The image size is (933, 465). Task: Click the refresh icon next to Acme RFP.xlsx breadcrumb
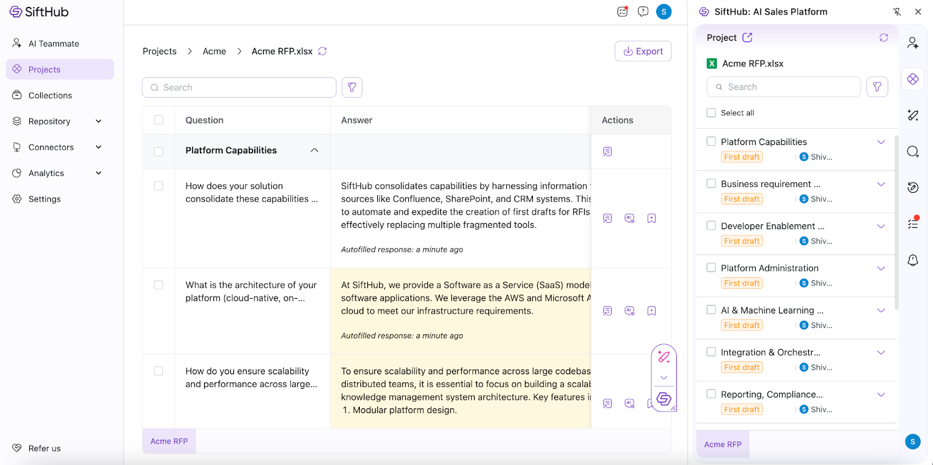click(322, 51)
